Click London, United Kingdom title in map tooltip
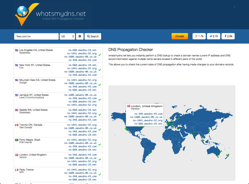Viewport: 249px width, 184px height. click(147, 106)
